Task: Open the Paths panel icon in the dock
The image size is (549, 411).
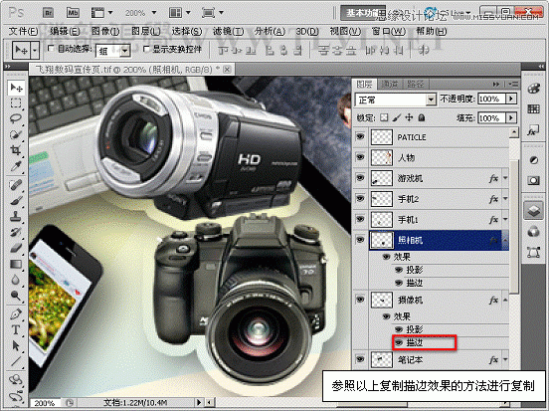Action: coord(533,252)
